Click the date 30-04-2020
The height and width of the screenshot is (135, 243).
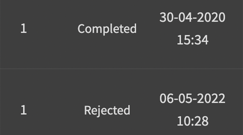pyautogui.click(x=192, y=18)
